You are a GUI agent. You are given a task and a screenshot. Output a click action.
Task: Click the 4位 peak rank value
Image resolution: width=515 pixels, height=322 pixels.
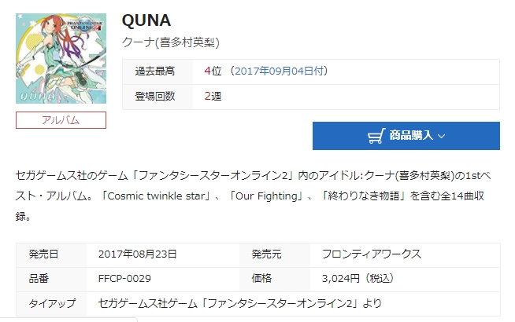coord(212,71)
